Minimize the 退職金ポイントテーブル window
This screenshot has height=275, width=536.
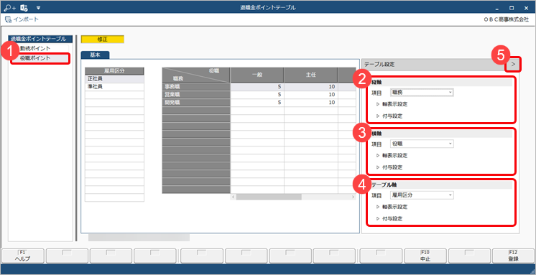pos(496,7)
